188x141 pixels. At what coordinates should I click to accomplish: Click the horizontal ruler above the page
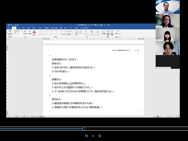tap(93, 39)
